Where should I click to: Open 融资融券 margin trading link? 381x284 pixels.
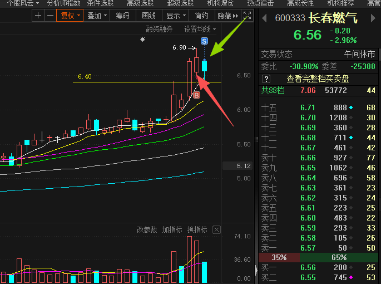click(x=159, y=29)
